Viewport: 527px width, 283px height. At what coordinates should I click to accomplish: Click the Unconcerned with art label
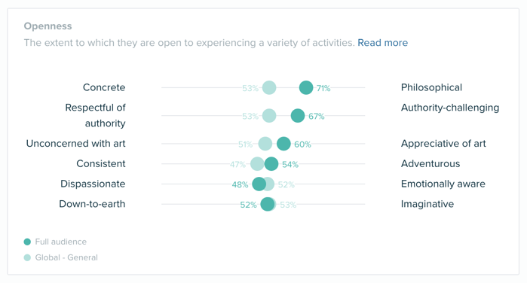[76, 144]
